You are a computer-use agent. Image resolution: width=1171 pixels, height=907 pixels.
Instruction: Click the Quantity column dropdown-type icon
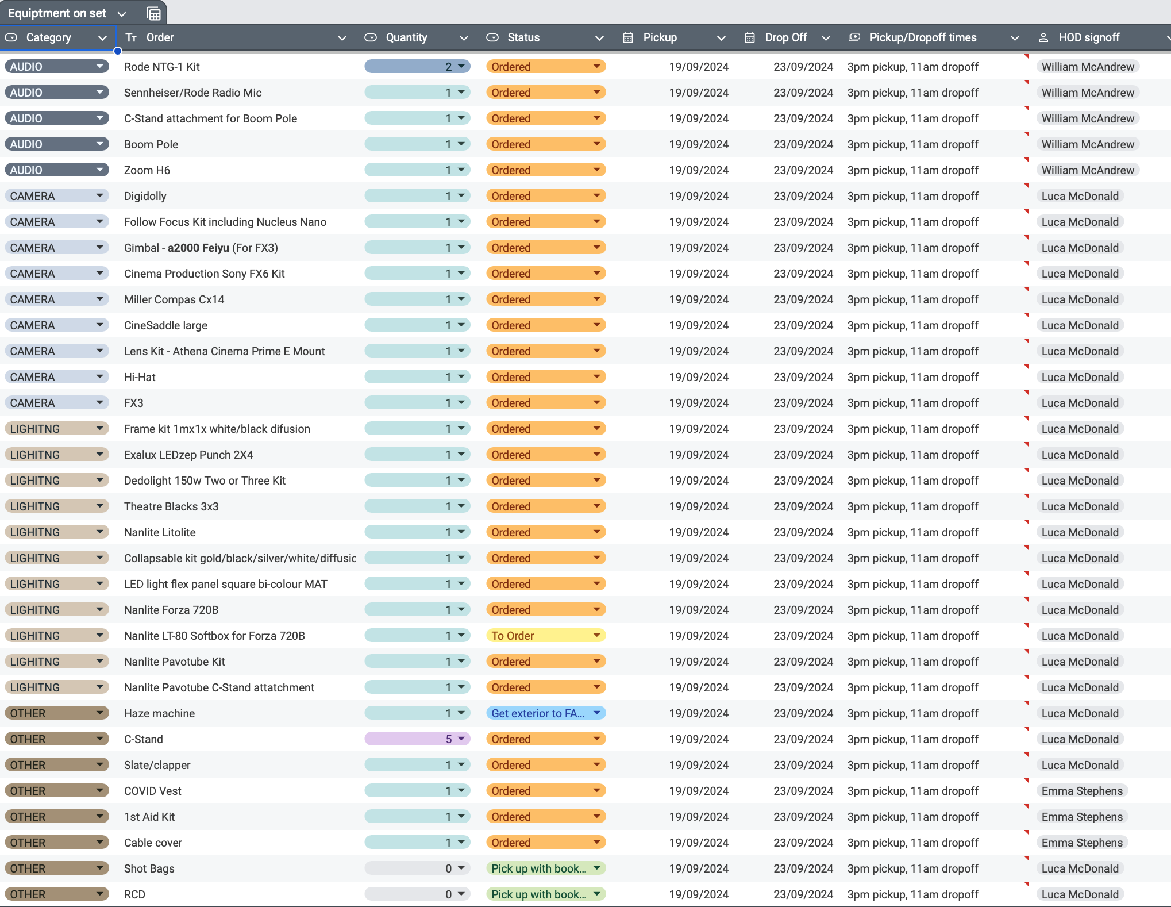[371, 37]
